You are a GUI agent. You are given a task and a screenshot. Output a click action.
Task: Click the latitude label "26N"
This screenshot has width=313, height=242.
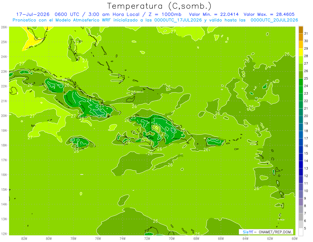pos(4,27)
